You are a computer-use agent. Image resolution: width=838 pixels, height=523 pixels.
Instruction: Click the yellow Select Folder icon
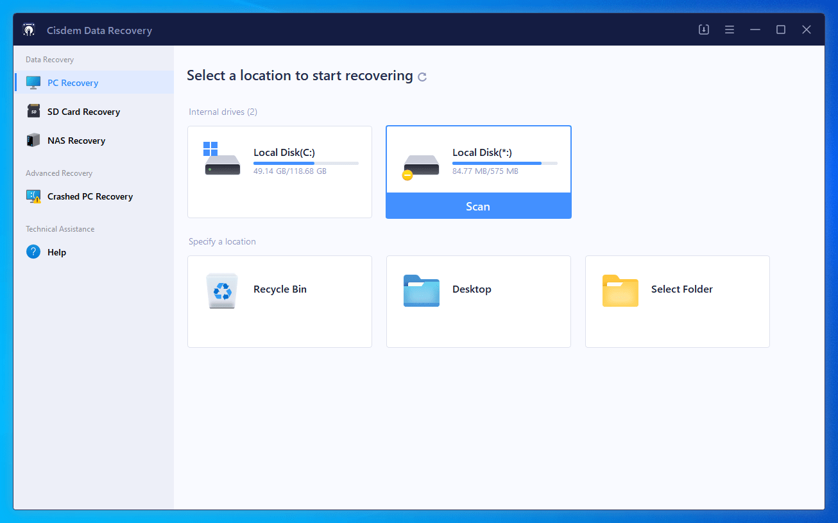[620, 291]
